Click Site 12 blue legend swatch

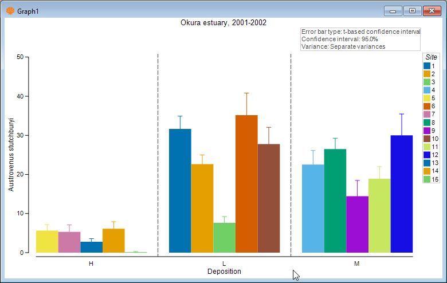click(x=427, y=155)
